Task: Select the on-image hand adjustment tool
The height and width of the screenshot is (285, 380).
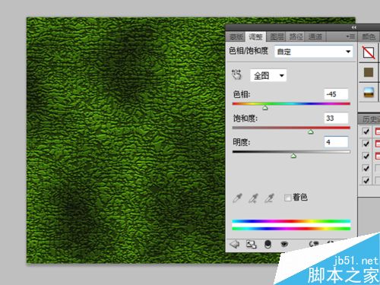Action: 236,74
